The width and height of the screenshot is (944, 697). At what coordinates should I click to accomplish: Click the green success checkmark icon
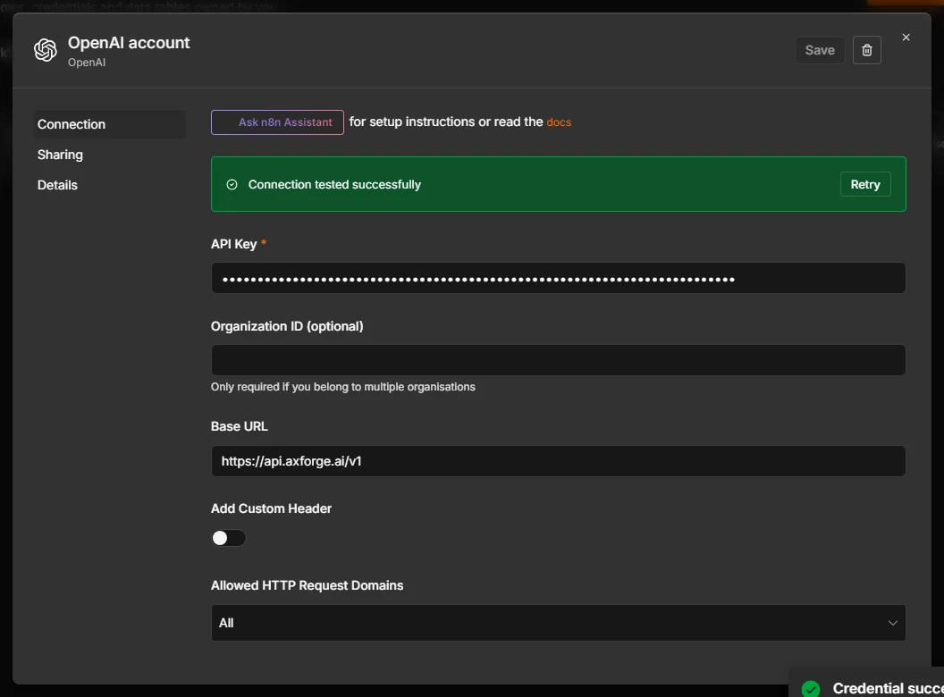click(232, 185)
